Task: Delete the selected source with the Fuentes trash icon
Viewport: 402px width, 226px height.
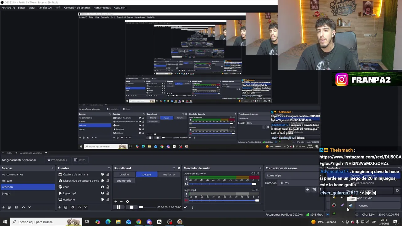Action: pyautogui.click(x=66, y=207)
